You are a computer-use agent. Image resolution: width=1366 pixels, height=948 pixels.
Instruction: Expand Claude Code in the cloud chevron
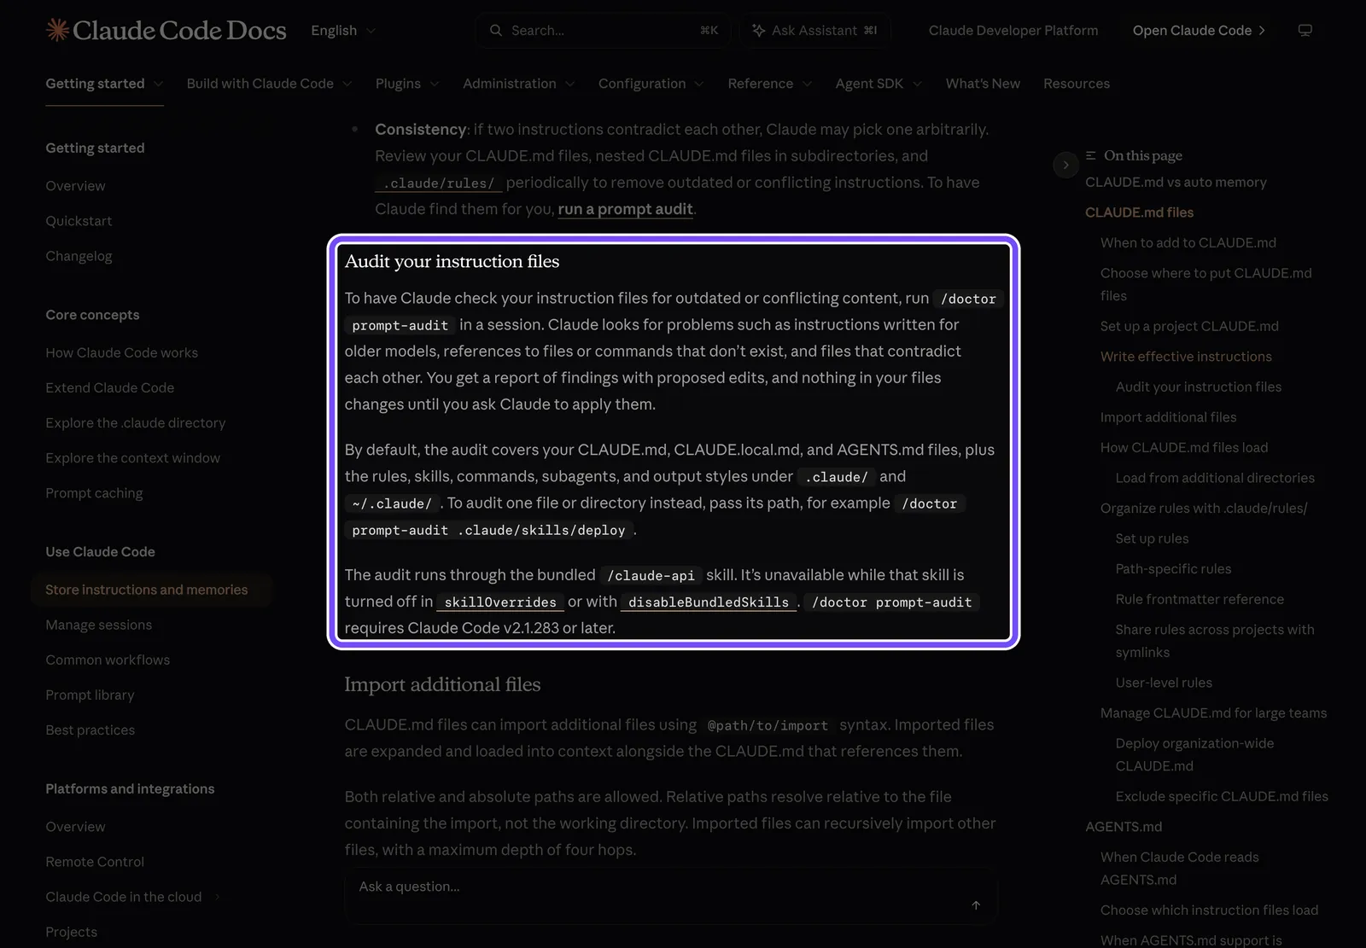point(217,897)
